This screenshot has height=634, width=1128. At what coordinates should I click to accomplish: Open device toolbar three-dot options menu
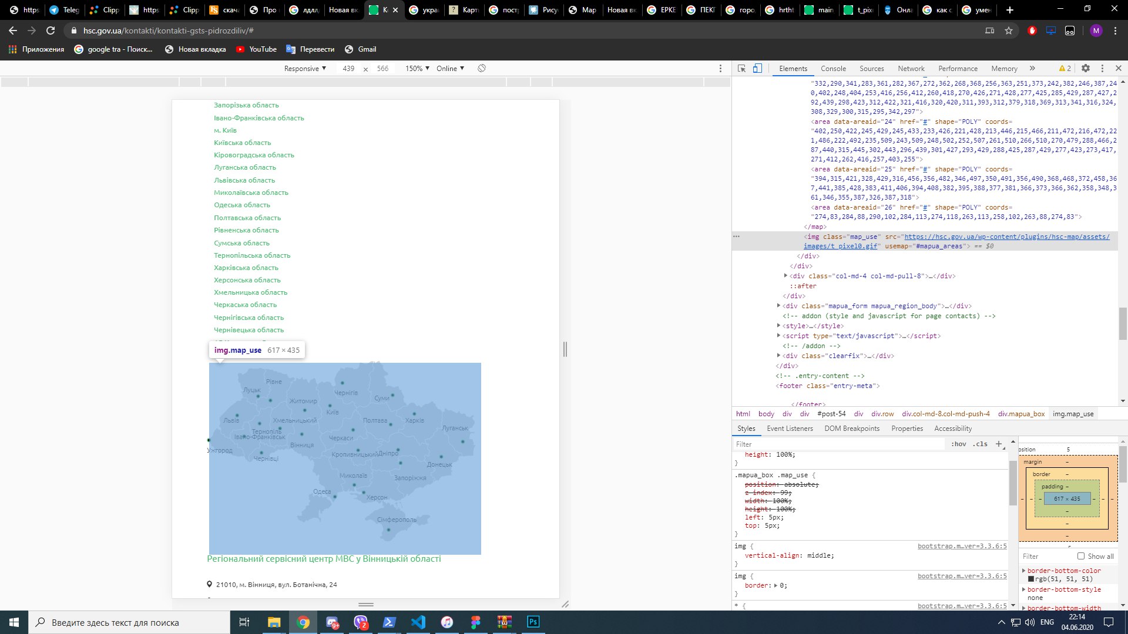(720, 69)
